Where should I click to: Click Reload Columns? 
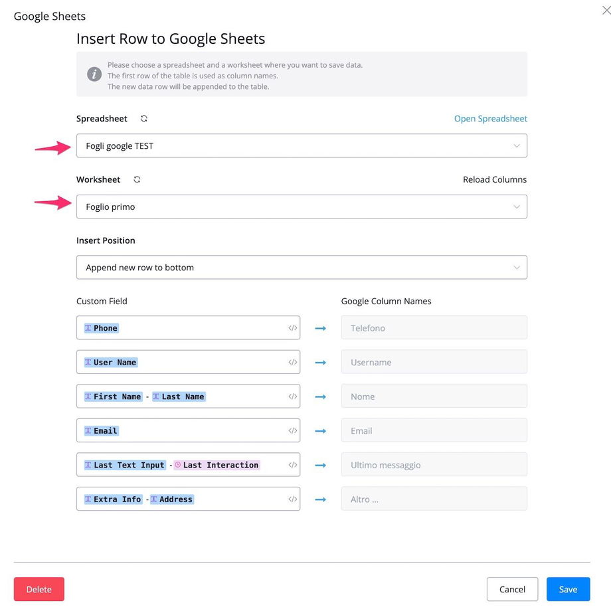(495, 180)
